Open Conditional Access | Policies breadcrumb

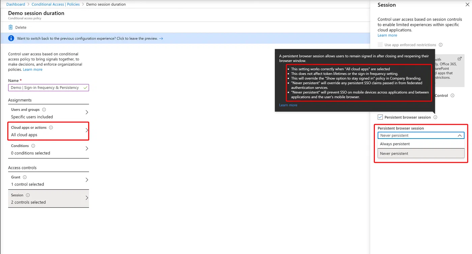click(x=56, y=4)
